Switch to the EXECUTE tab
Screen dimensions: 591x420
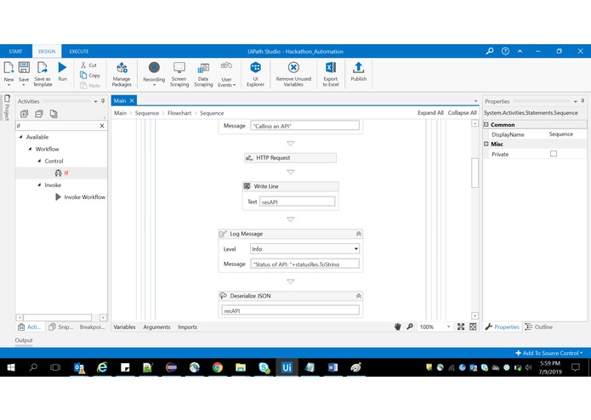(x=79, y=51)
